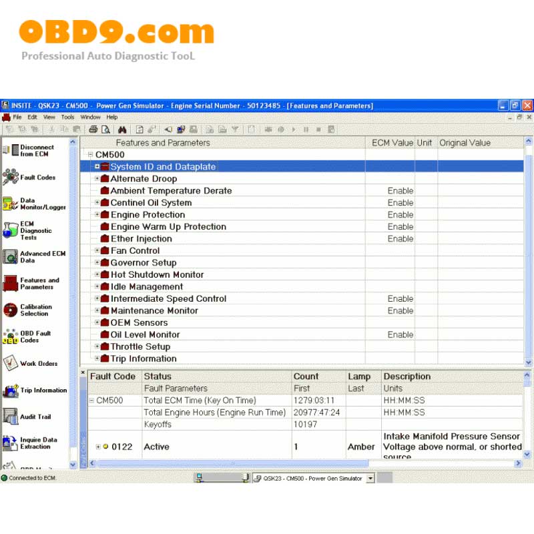Click the Print Preview toolbar icon
Viewport: 534px width, 534px height.
pyautogui.click(x=106, y=129)
